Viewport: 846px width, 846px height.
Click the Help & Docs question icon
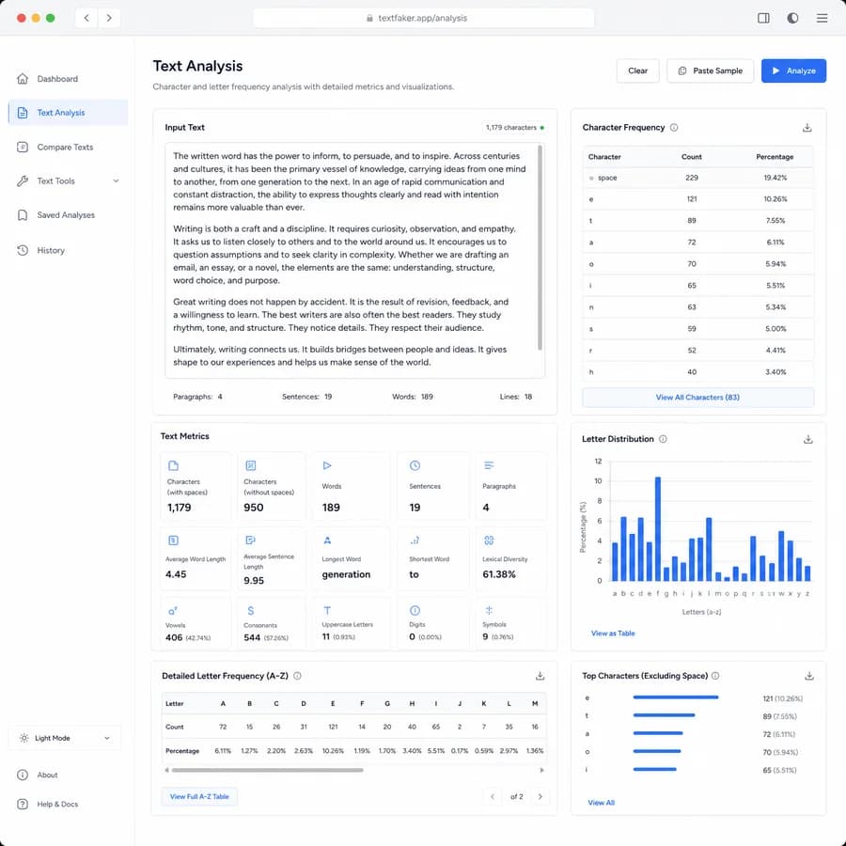click(23, 804)
